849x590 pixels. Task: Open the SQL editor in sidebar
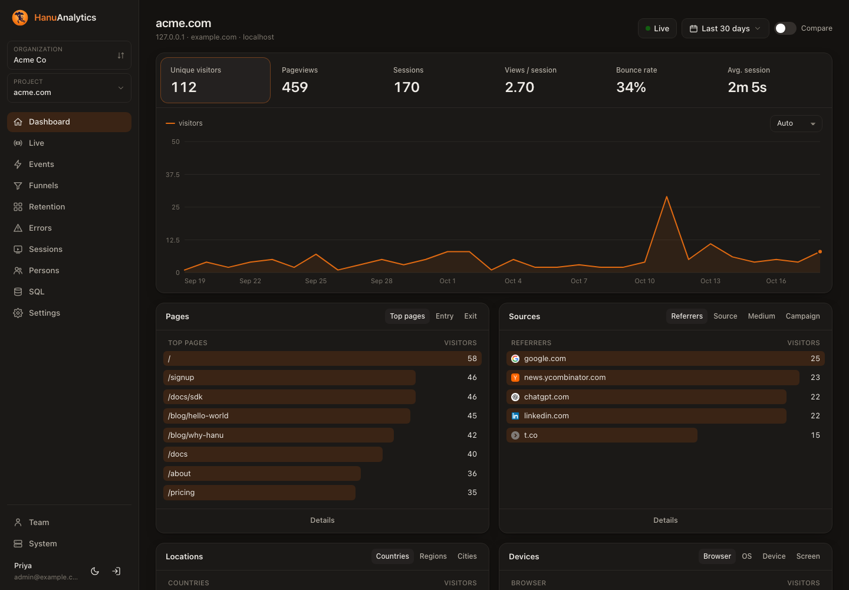coord(69,291)
